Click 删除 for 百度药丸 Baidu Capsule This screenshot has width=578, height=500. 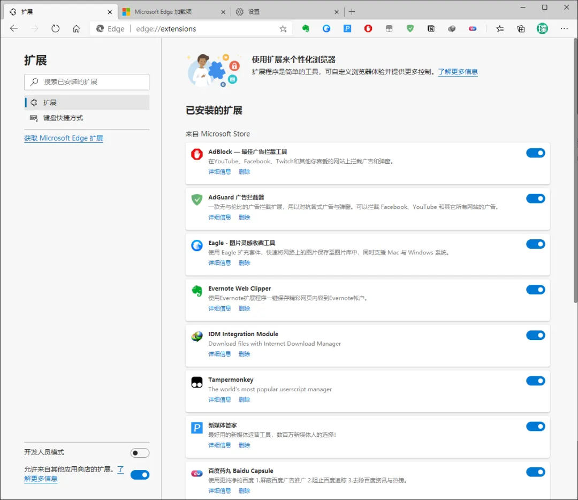coord(245,491)
